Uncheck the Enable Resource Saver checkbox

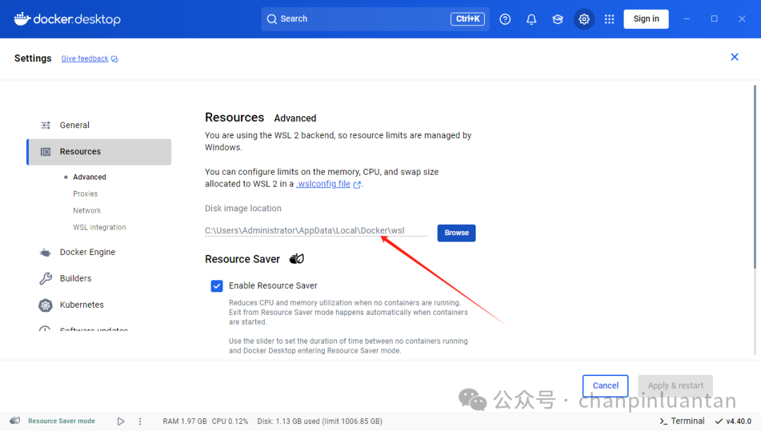[217, 286]
